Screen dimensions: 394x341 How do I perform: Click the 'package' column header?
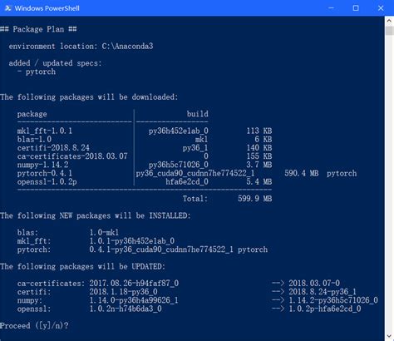[x=32, y=114]
